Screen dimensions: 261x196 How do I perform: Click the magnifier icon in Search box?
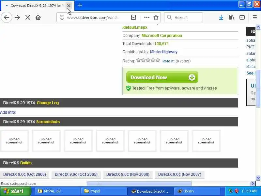169,17
